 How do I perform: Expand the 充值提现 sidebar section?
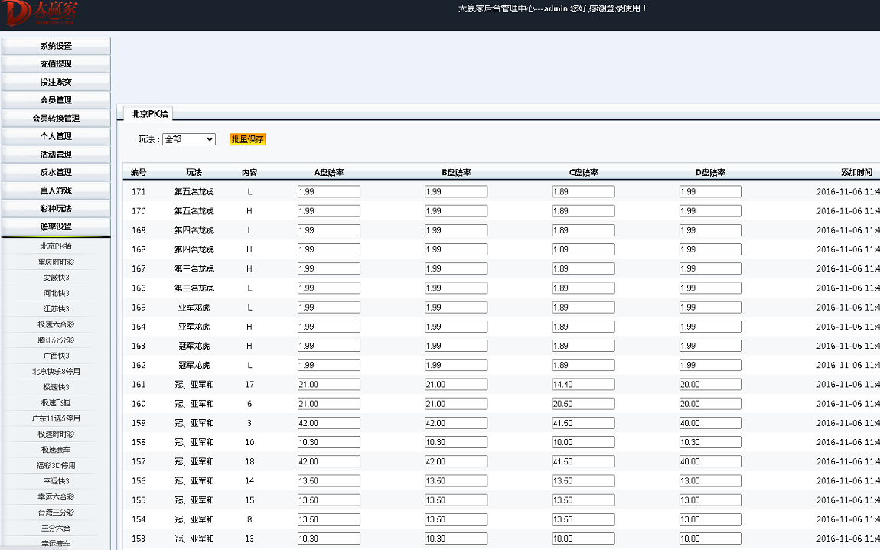56,64
